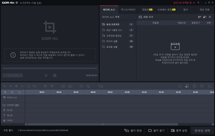This screenshot has width=215, height=136.
Task: Click the speaker volume icon in toolbar
Action: pos(81,86)
